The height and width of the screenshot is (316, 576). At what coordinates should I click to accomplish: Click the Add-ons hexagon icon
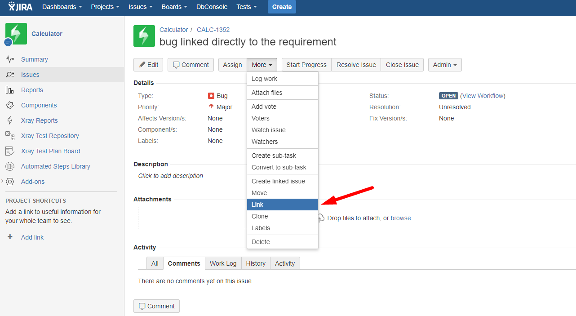pyautogui.click(x=10, y=182)
